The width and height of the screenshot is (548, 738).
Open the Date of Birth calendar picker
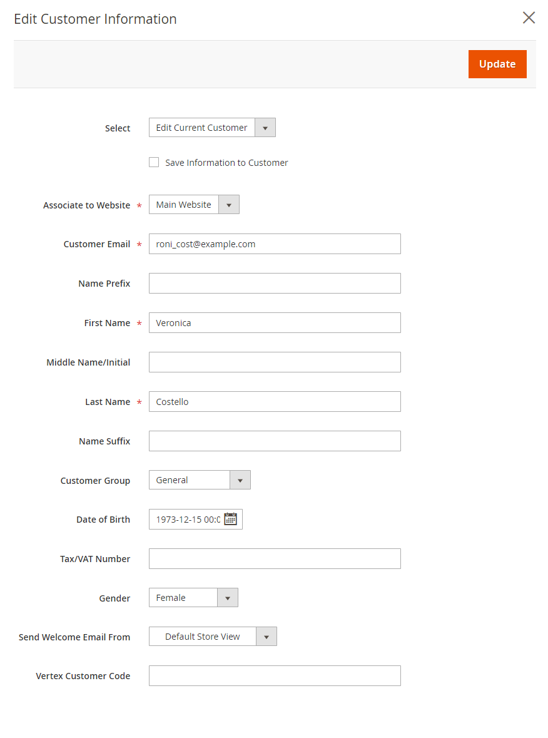coord(230,519)
